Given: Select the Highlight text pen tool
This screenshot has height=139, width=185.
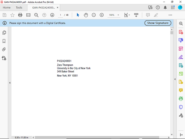Looking at the screenshot, I should point(156,15).
